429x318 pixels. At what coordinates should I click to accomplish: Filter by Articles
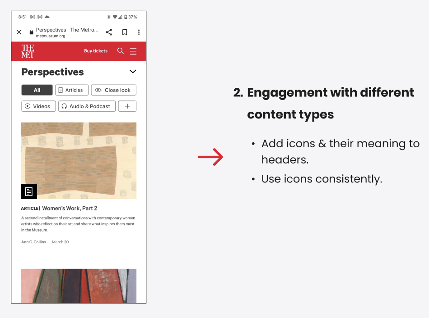72,90
